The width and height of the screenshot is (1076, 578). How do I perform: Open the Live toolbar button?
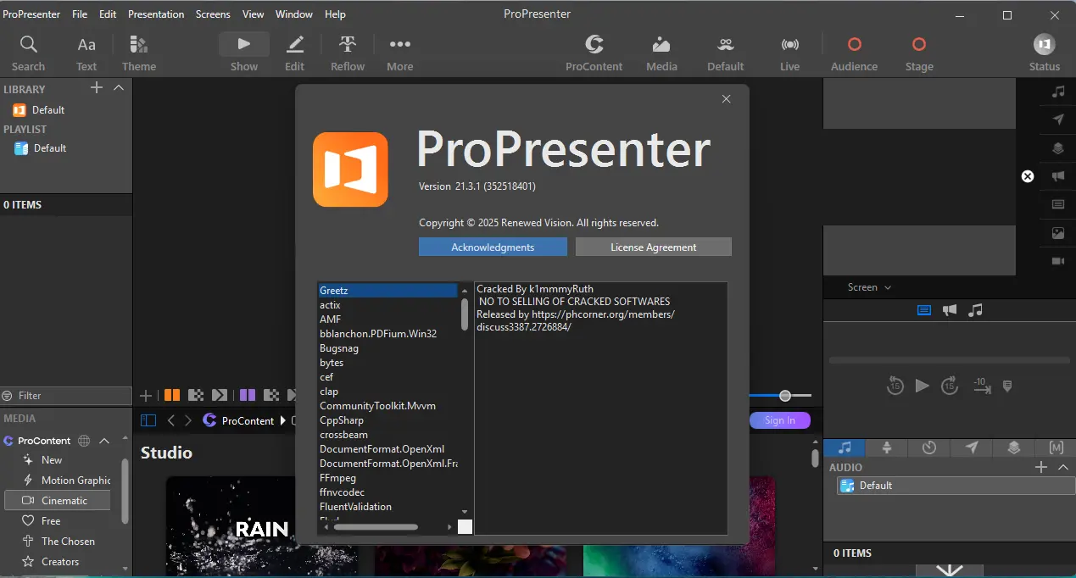point(789,53)
